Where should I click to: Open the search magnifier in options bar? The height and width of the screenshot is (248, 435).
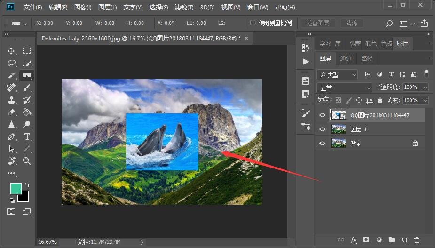tap(389, 24)
